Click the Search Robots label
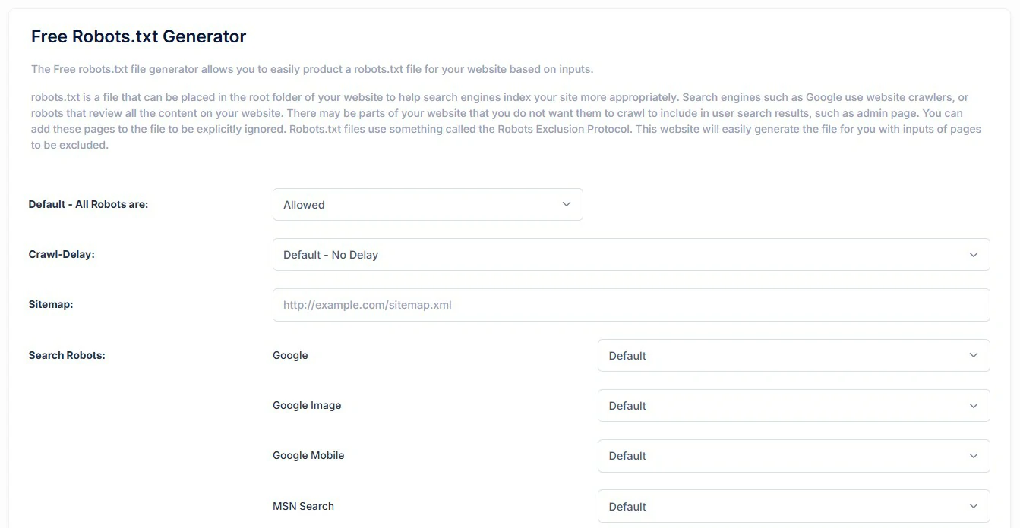The height and width of the screenshot is (528, 1020). click(x=67, y=354)
